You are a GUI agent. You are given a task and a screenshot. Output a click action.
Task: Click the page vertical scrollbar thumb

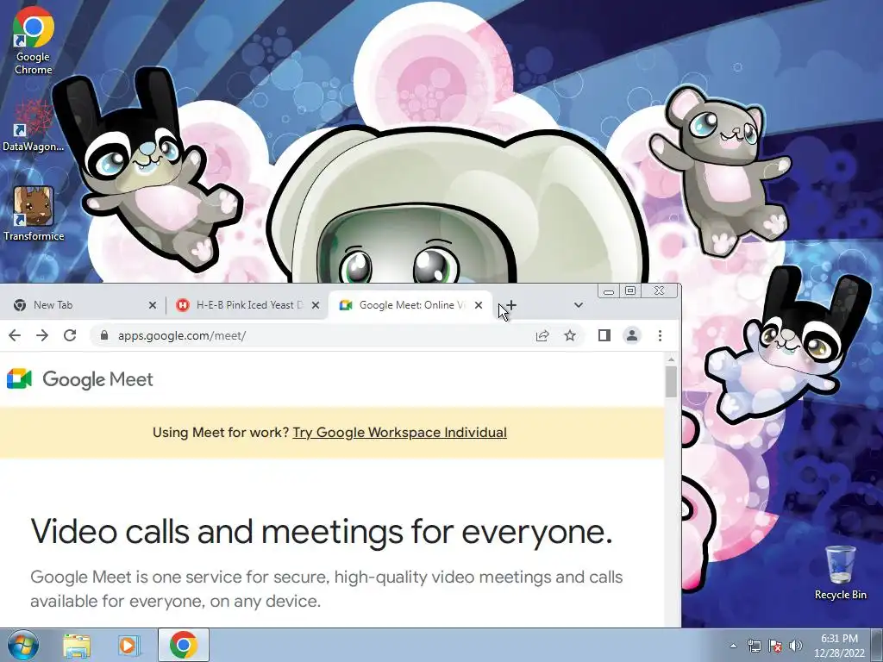click(x=671, y=382)
